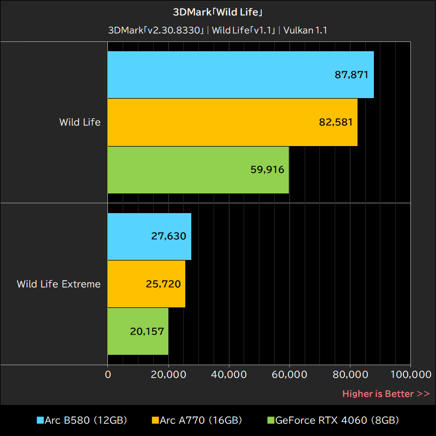The width and height of the screenshot is (436, 436).
Task: Click the blue Arc B580 legend swatch
Action: click(x=40, y=420)
